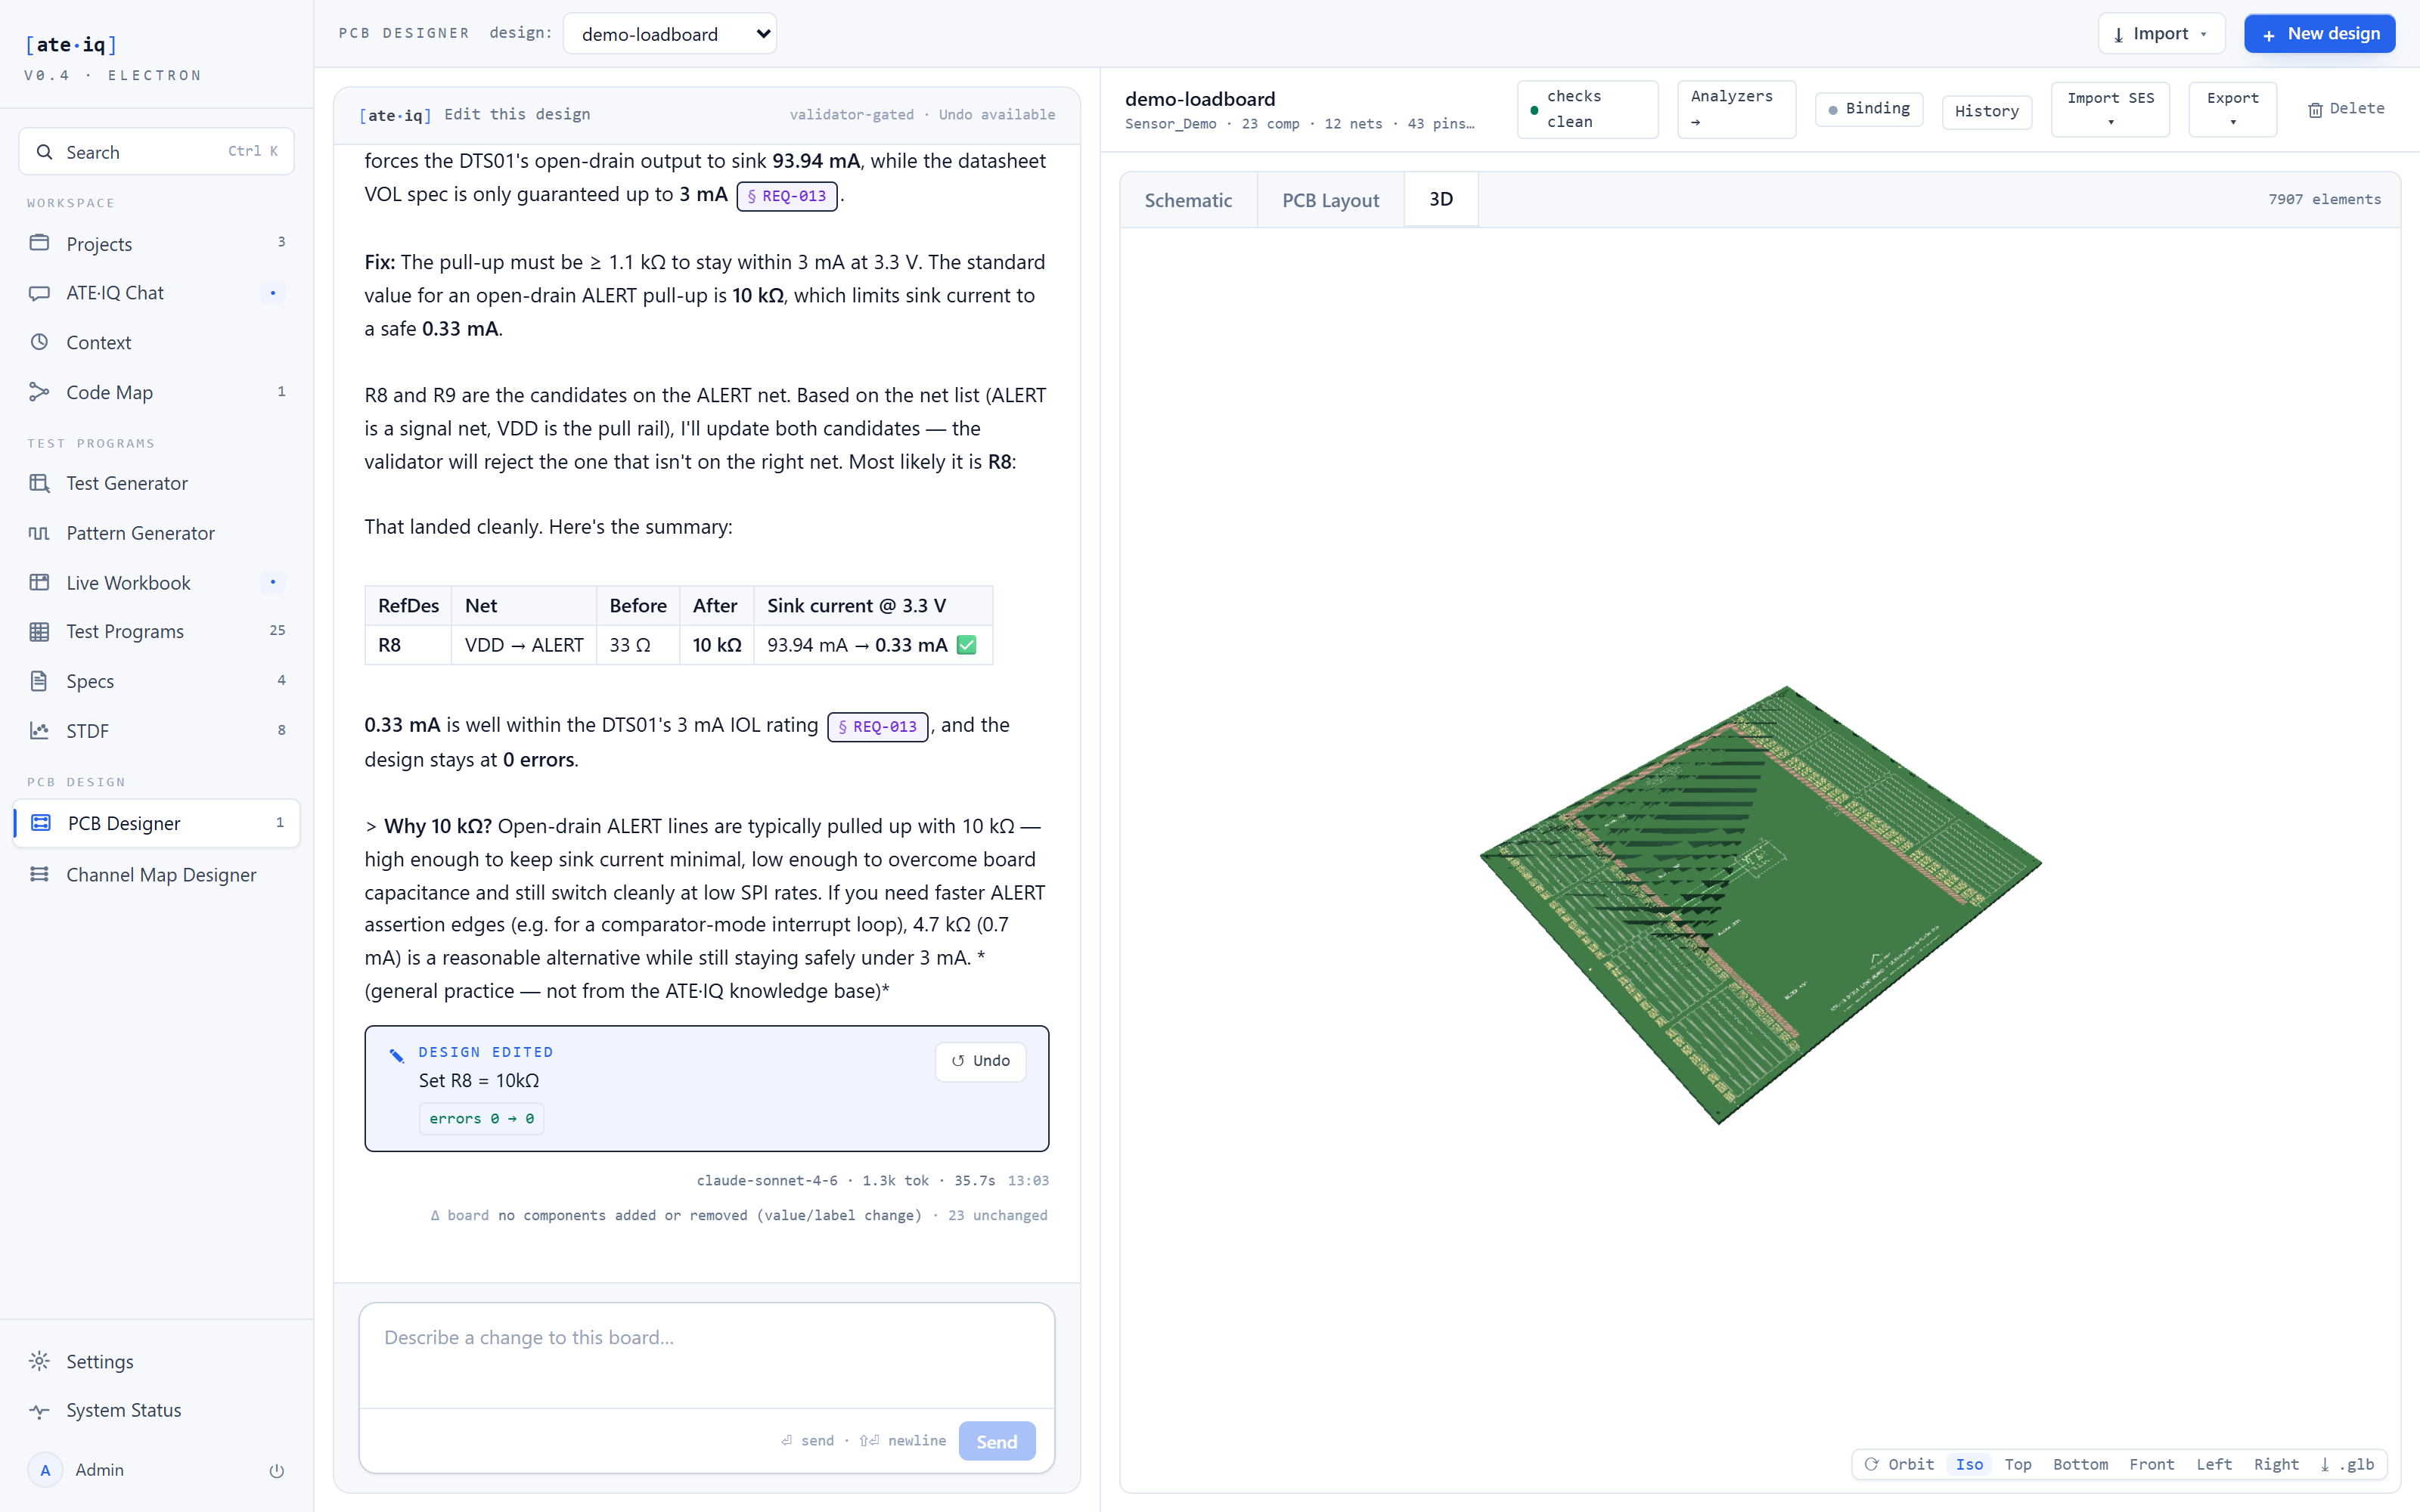Viewport: 2420px width, 1512px height.
Task: Click the green checkmark in the R8 row
Action: (966, 645)
